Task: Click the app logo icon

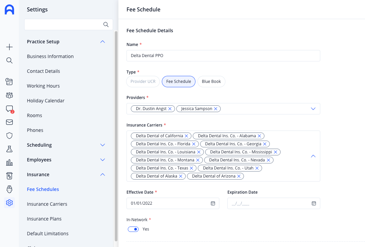Action: [9, 9]
